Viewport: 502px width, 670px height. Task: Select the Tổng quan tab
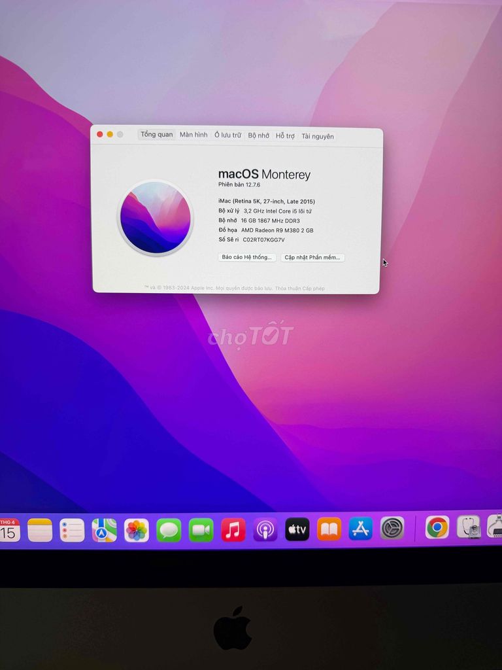[157, 135]
